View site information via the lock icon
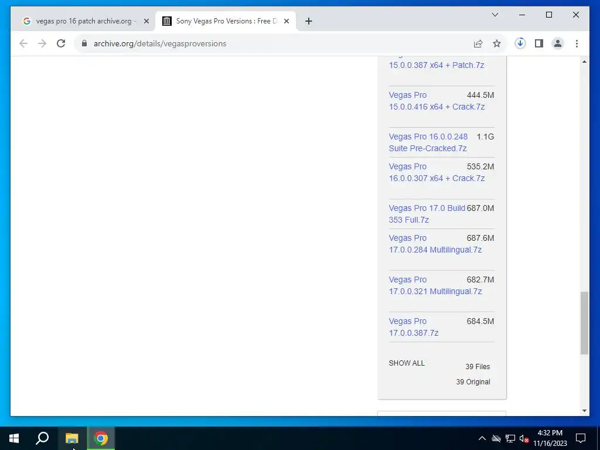Screen dimensions: 600x450 coord(84,43)
